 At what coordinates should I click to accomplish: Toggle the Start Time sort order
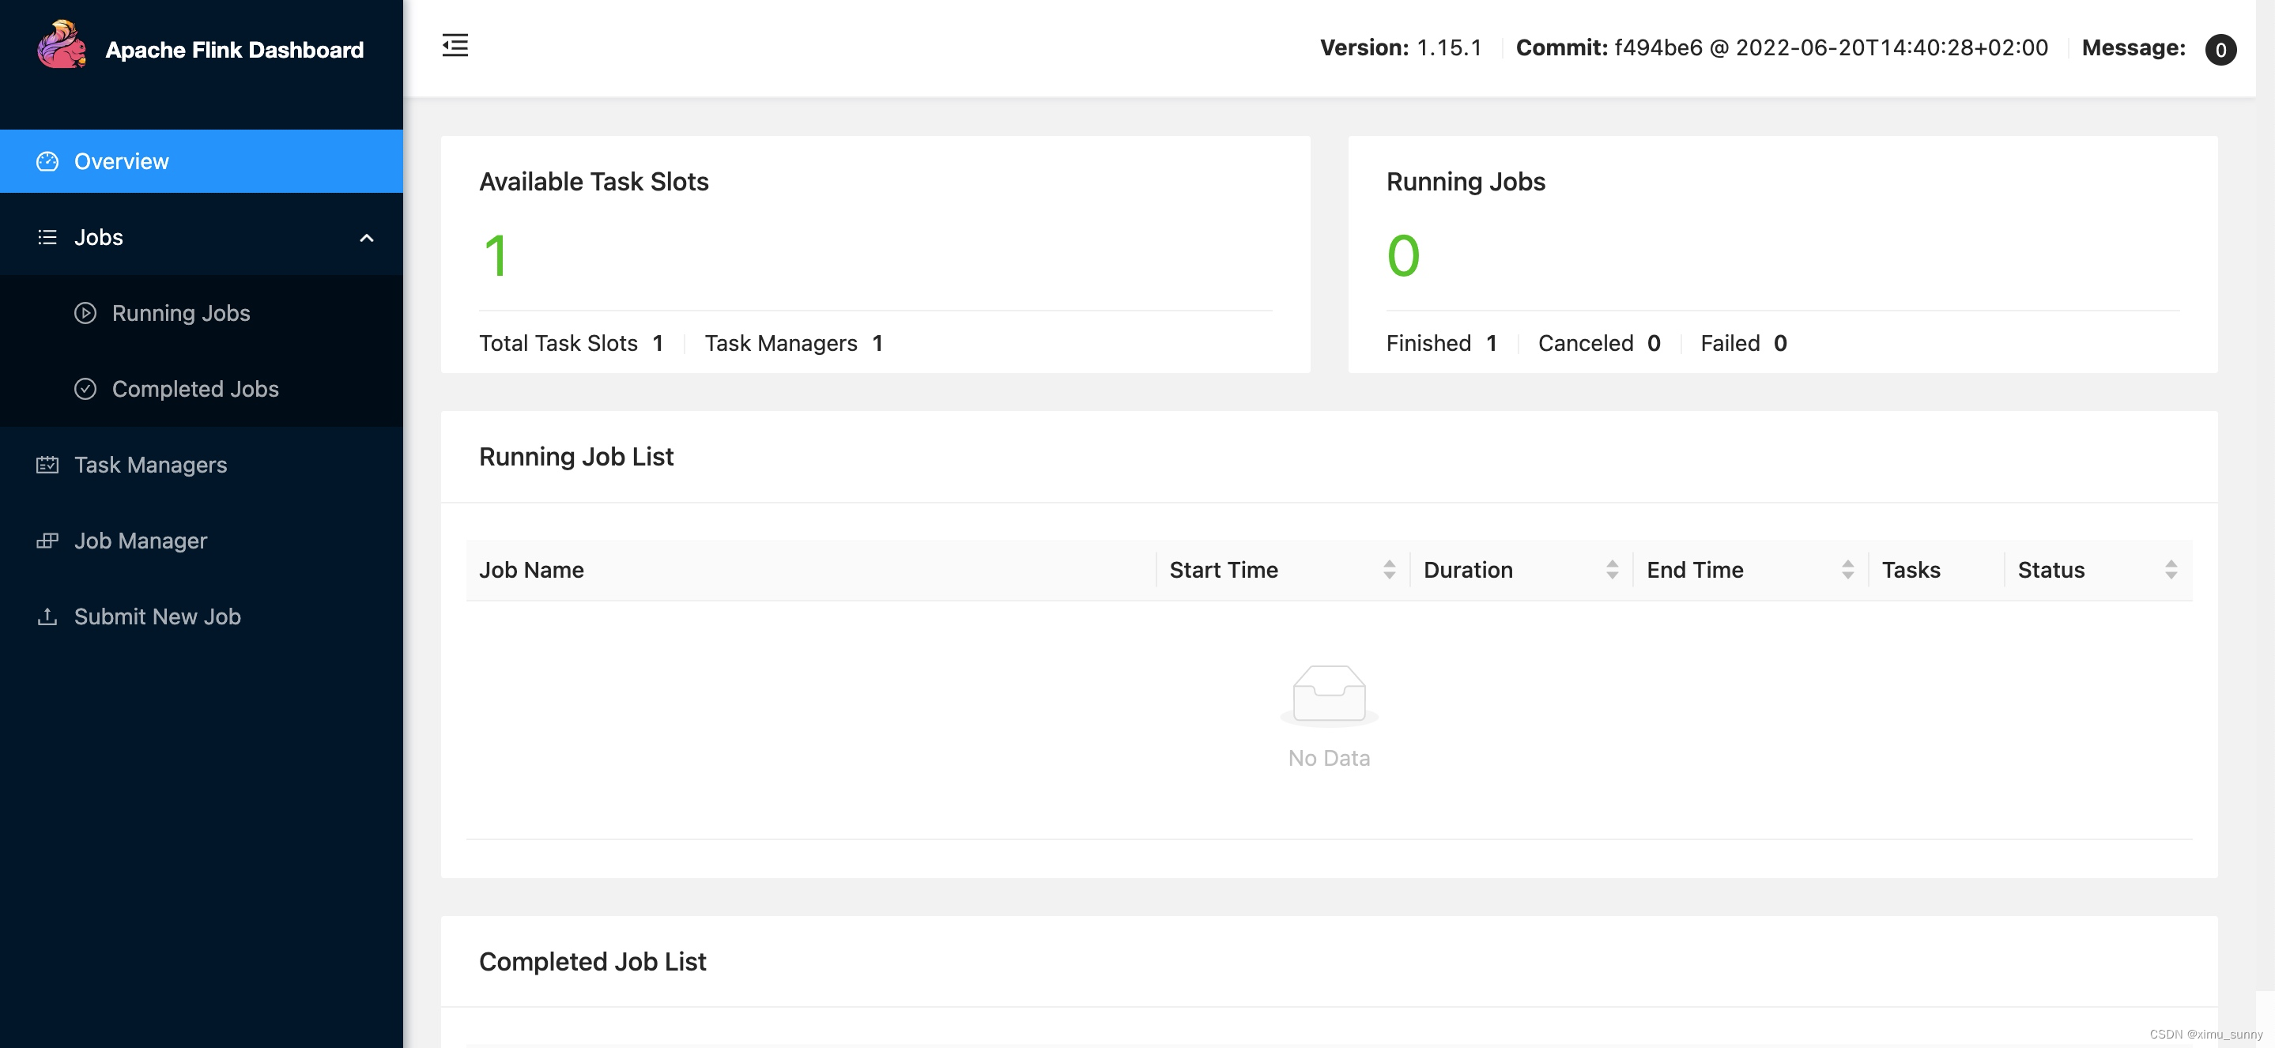point(1386,567)
